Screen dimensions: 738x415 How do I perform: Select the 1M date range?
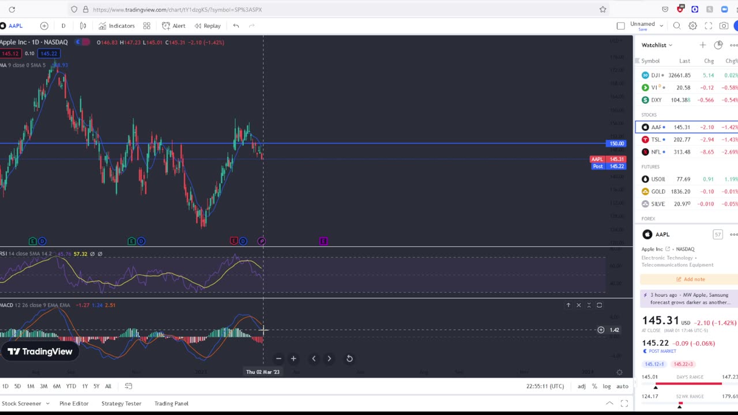click(31, 386)
